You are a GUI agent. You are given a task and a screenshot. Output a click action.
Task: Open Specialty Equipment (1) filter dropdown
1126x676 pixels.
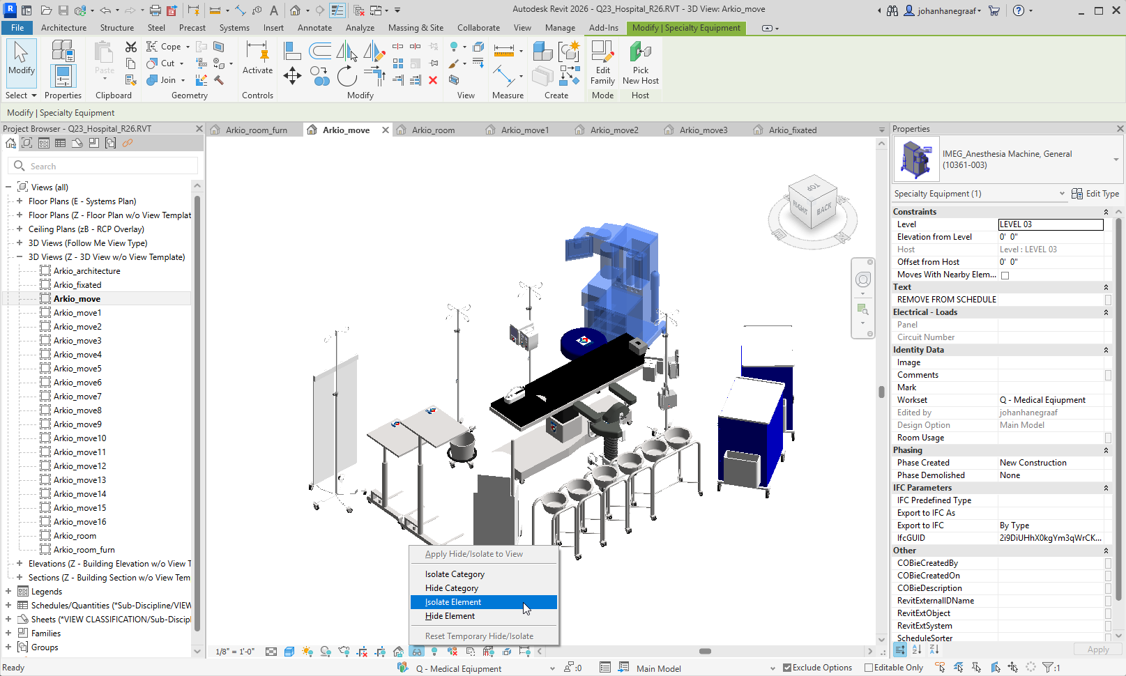tap(1062, 194)
